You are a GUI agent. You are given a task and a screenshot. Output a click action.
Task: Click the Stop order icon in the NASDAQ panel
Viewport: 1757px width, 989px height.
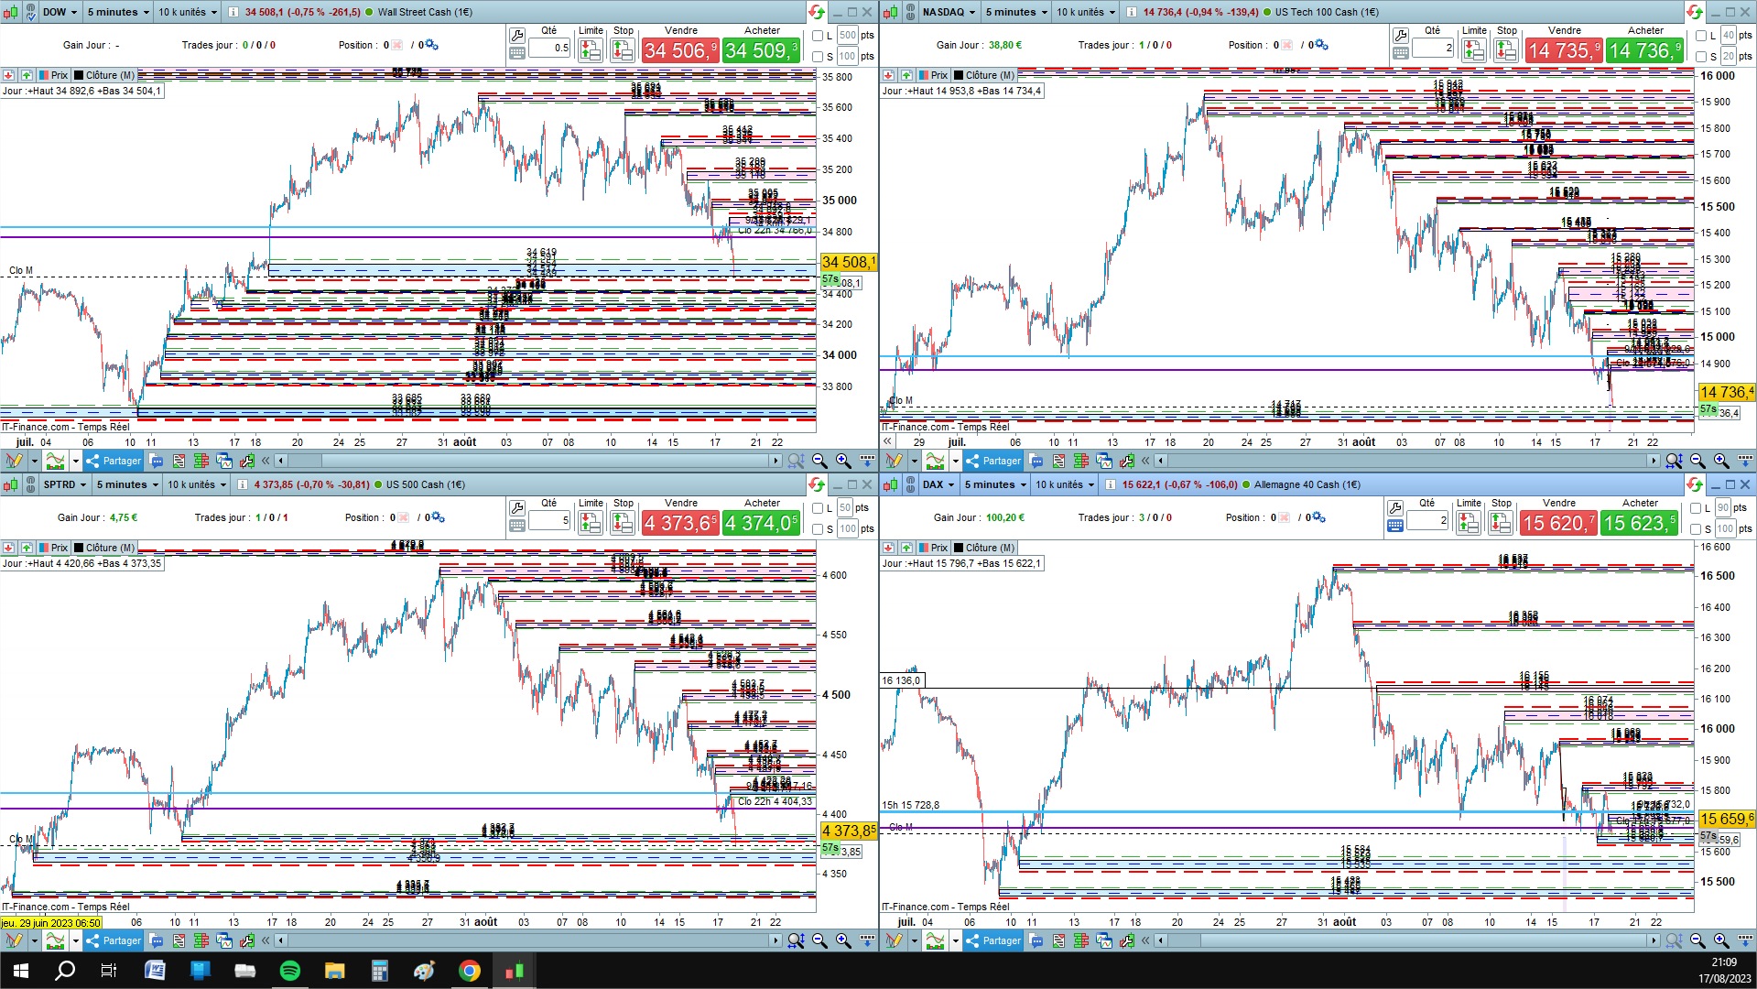tap(1506, 50)
